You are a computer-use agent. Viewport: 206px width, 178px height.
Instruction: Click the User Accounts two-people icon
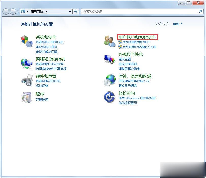pyautogui.click(x=110, y=41)
